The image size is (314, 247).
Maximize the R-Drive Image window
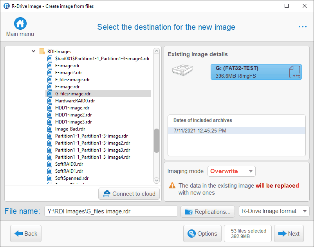pyautogui.click(x=287, y=6)
